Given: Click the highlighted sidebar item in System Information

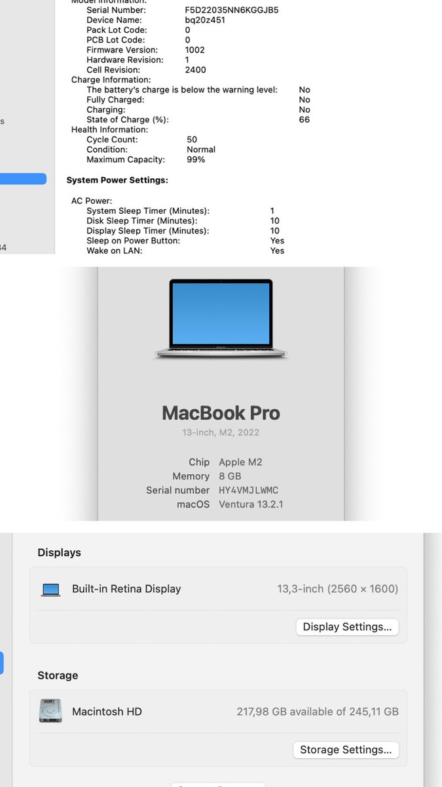Looking at the screenshot, I should point(24,178).
